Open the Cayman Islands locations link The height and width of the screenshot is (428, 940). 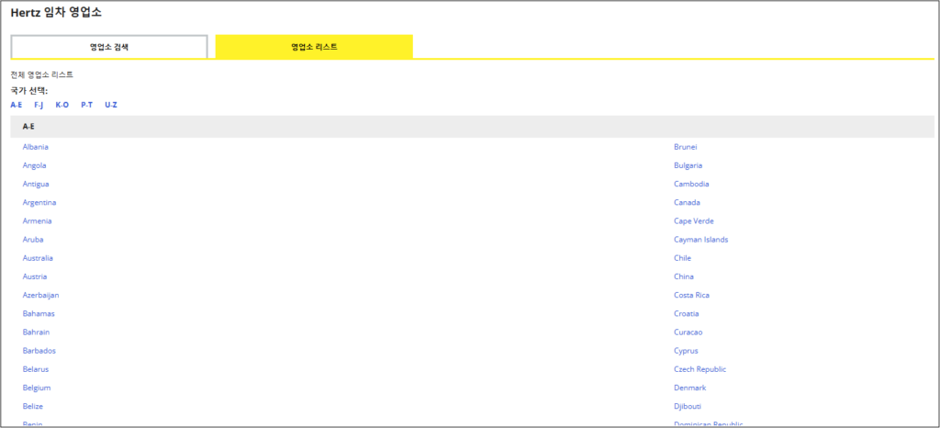700,240
